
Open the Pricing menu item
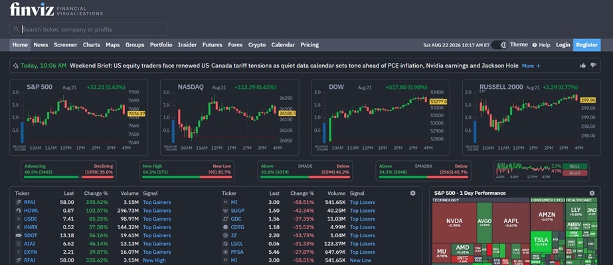click(309, 45)
